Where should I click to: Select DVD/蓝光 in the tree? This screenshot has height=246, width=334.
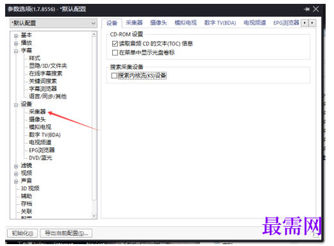point(40,158)
